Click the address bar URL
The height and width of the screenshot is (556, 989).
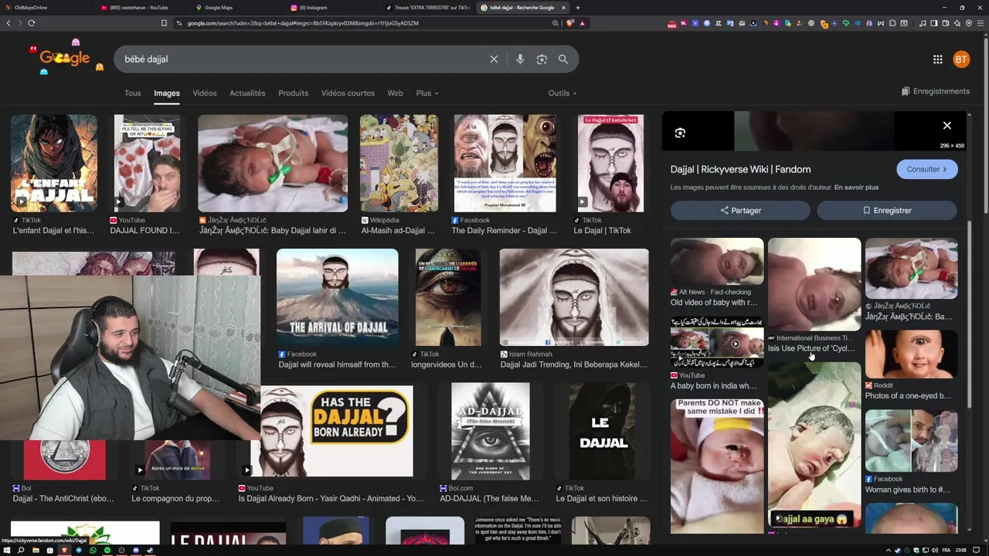[x=303, y=23]
